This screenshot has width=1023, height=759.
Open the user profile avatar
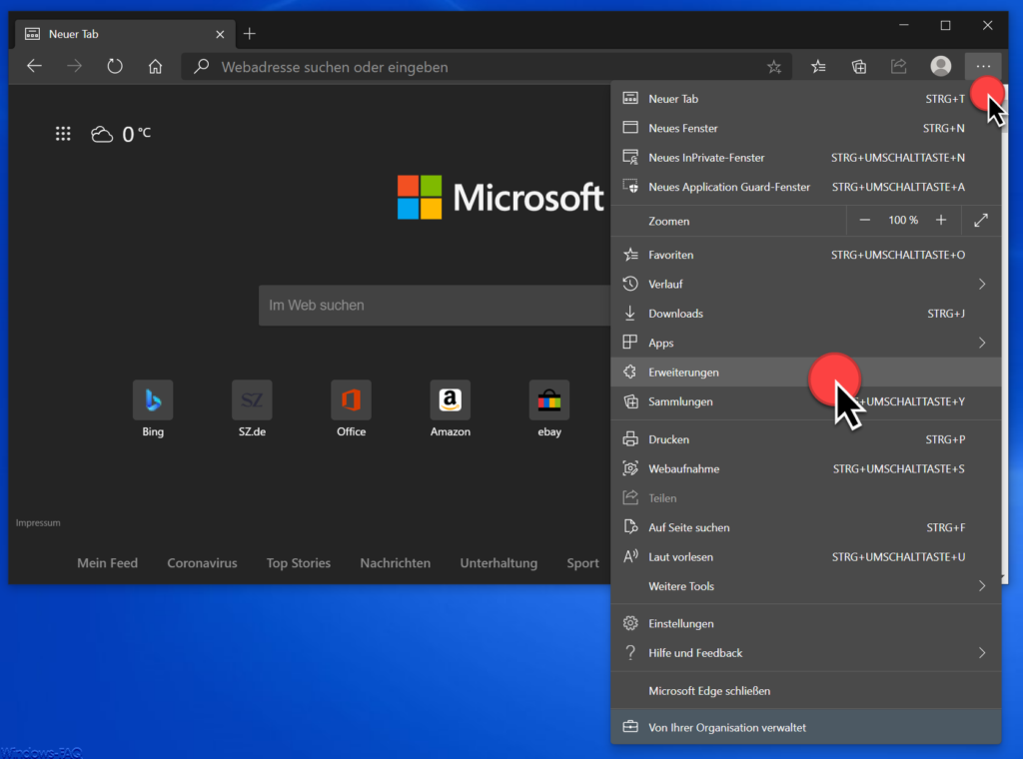(940, 66)
